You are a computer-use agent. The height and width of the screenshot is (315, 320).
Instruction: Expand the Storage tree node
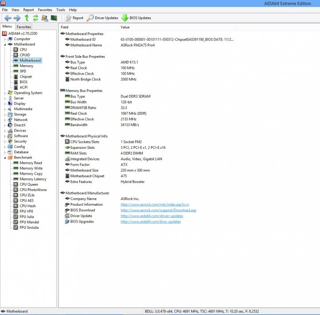pos(5,115)
